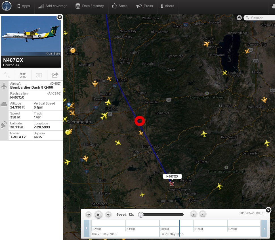Start playback with the play button

[98, 215]
